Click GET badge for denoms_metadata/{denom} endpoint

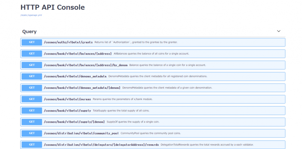[32, 88]
